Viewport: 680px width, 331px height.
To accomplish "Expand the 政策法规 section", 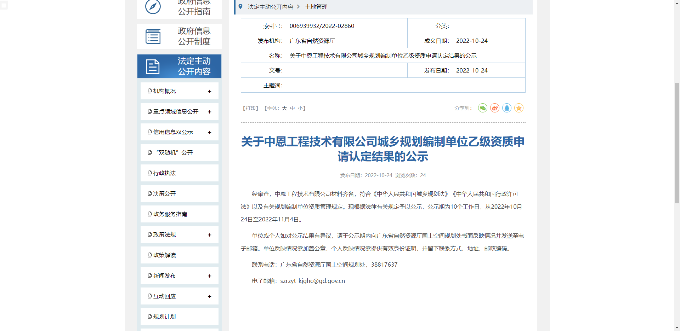I will tap(210, 234).
